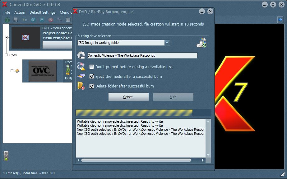Add a video file with the green plus icon

coord(7,20)
